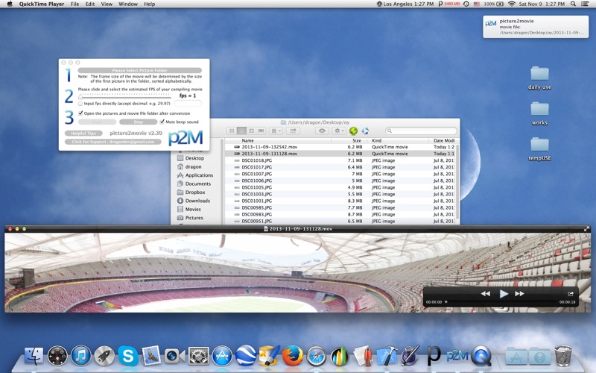Click the QuickTime playback timeline bar
The height and width of the screenshot is (373, 596).
pos(502,302)
